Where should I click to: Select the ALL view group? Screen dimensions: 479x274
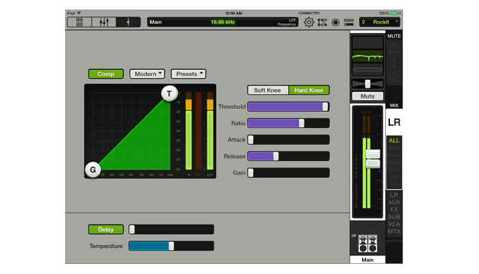click(x=394, y=140)
